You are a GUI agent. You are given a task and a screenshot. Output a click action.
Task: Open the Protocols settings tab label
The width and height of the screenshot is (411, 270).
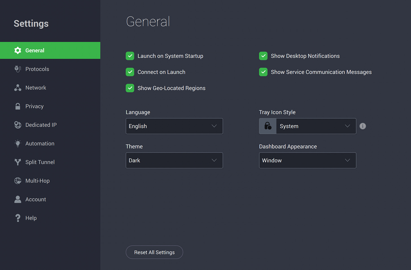coord(37,69)
